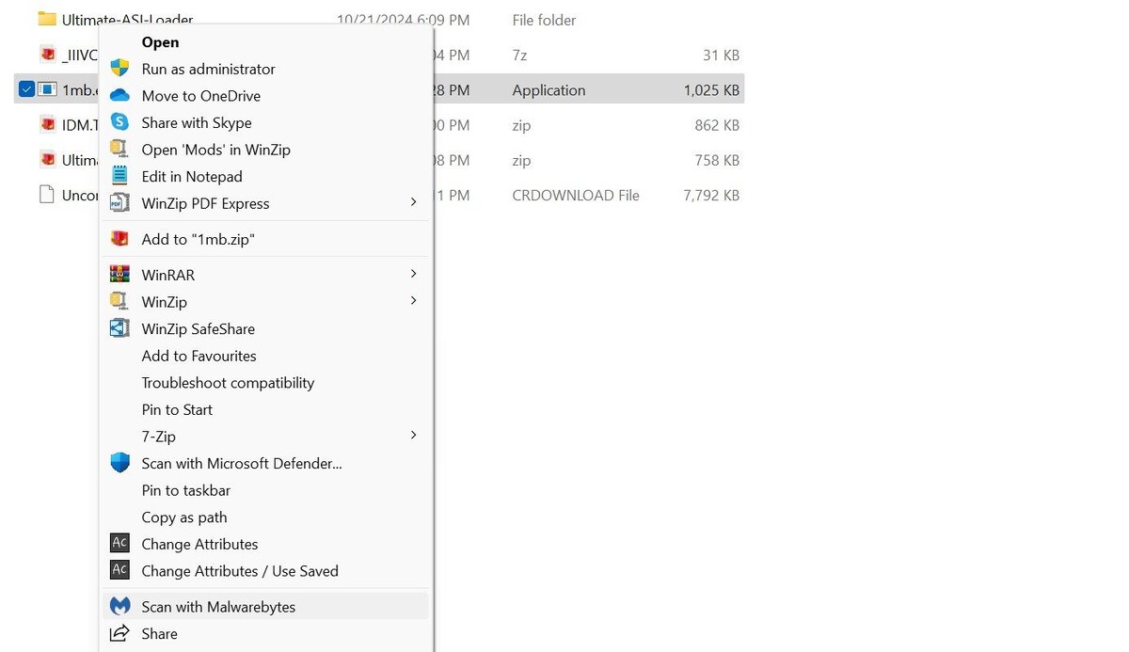Click the Malwarebytes logo icon
This screenshot has width=1129, height=652.
[119, 606]
